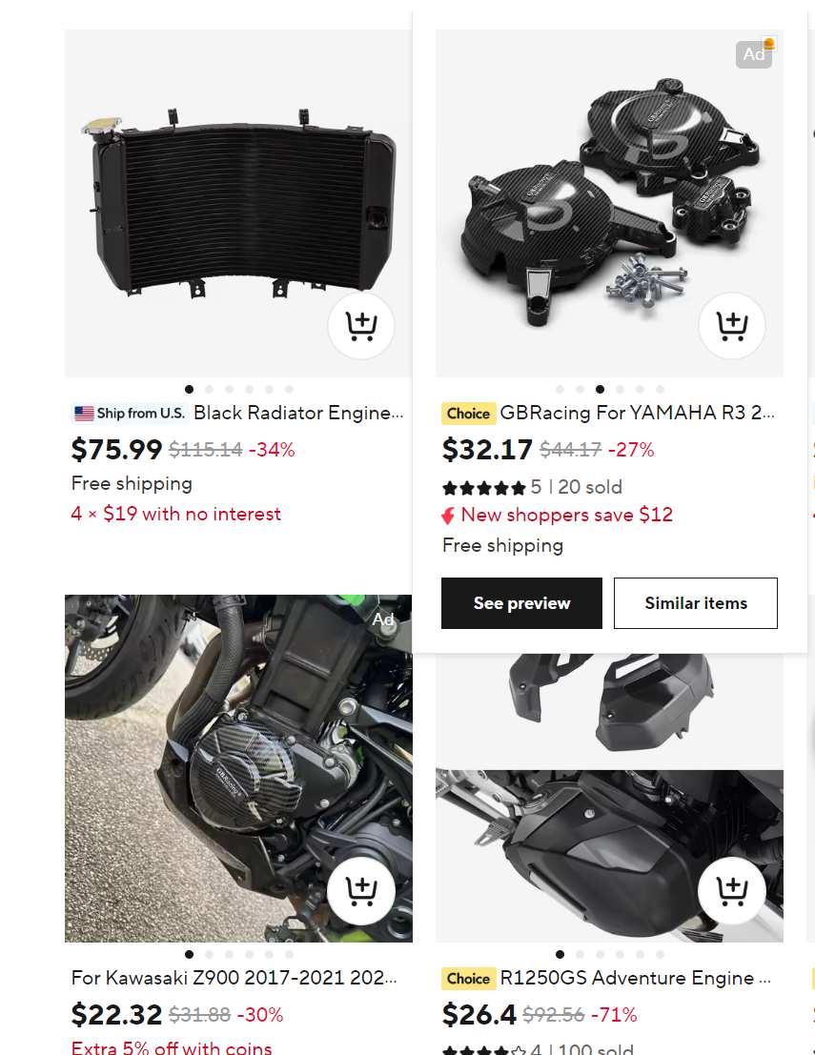Add Kawasaki Z900 engine cover to cart
815x1055 pixels.
360,890
